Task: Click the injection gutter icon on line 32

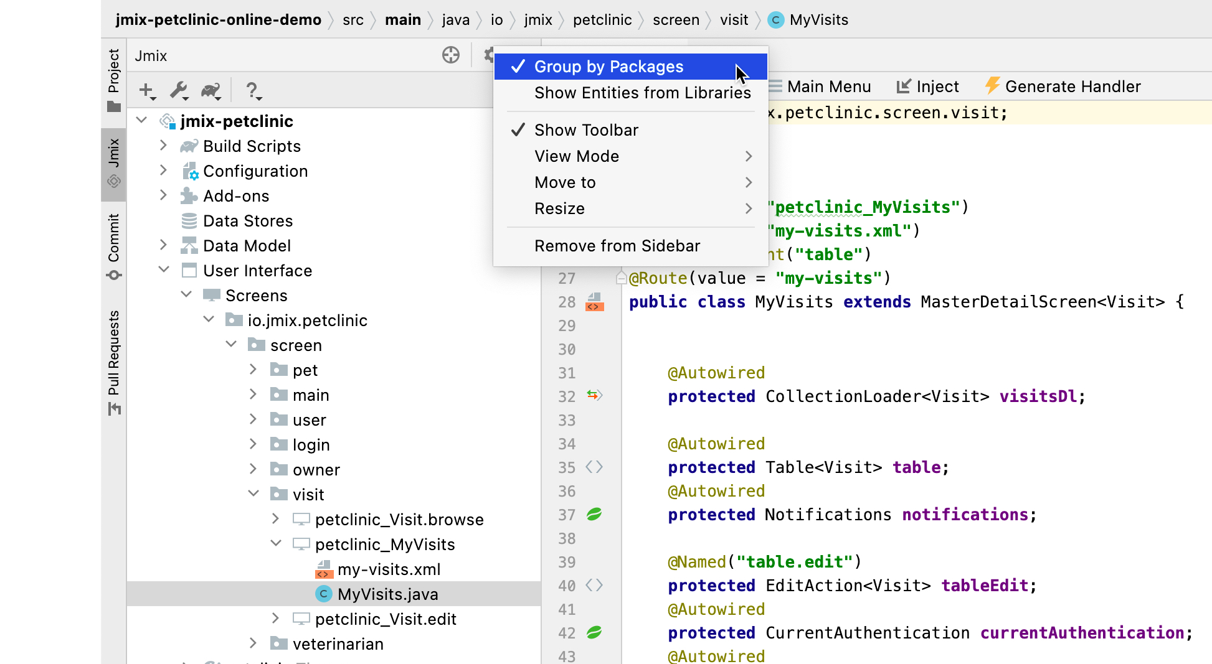Action: 595,395
